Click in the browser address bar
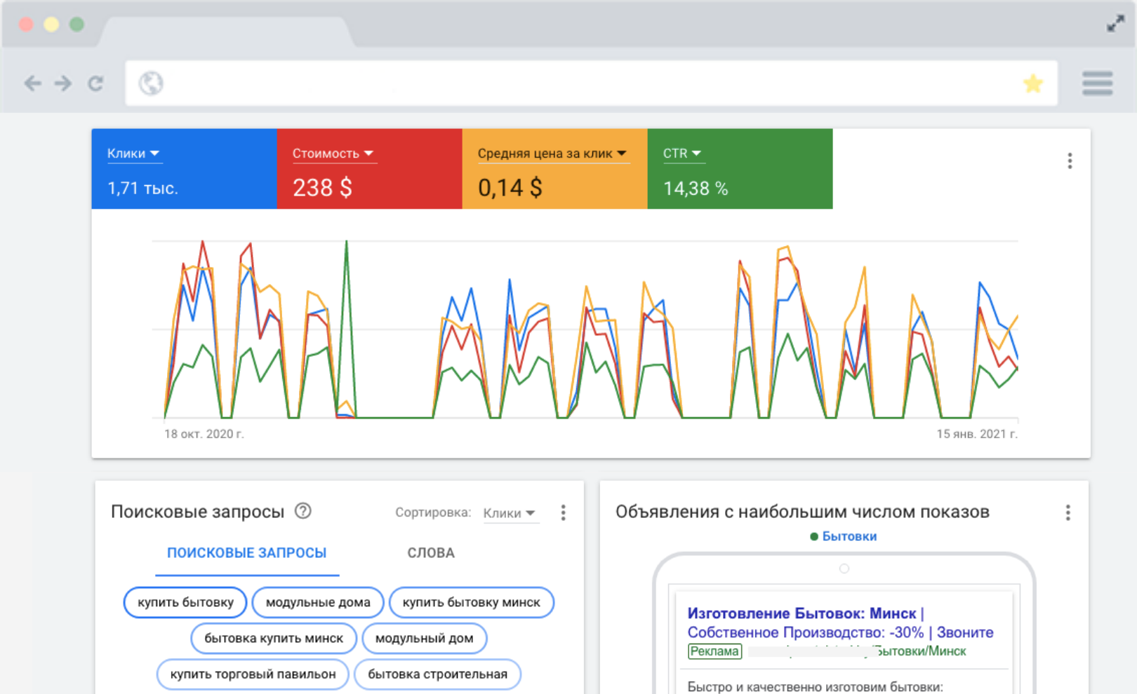Image resolution: width=1137 pixels, height=694 pixels. (x=591, y=83)
